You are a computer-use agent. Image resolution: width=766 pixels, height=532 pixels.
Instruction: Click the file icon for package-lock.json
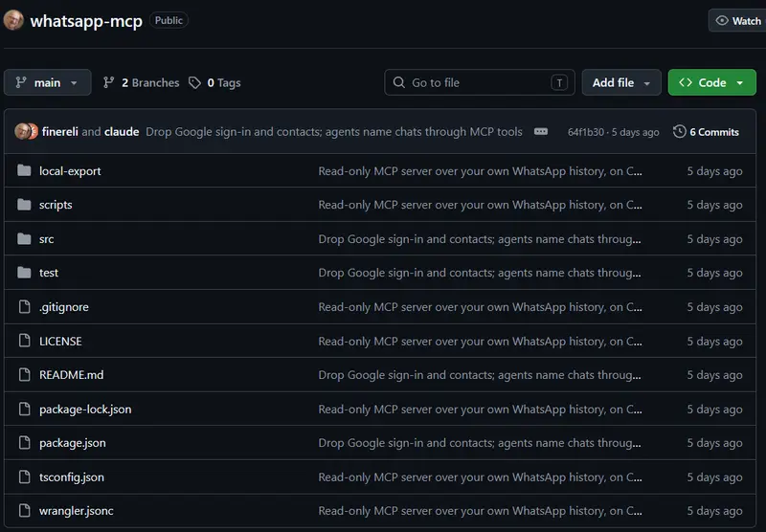[24, 409]
